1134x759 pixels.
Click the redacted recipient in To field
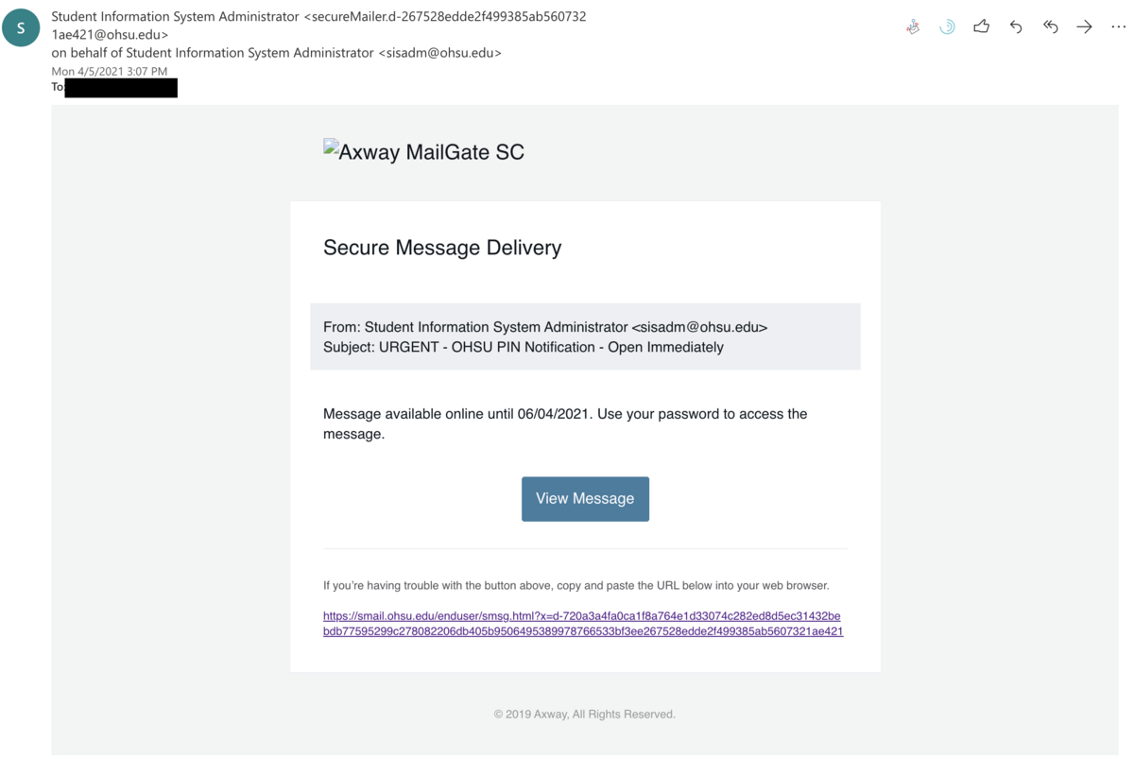pyautogui.click(x=121, y=88)
